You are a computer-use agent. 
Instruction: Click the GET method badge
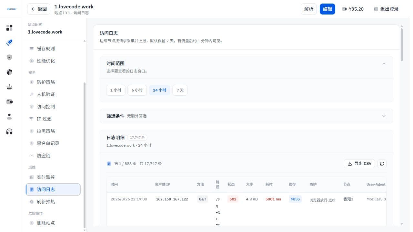203,199
